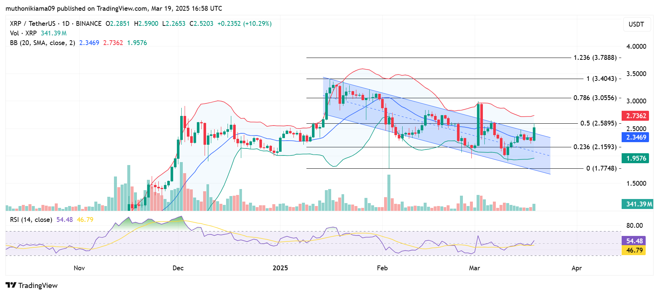Click the purple 54.48 RSI value tag
This screenshot has height=295, width=659.
634,241
